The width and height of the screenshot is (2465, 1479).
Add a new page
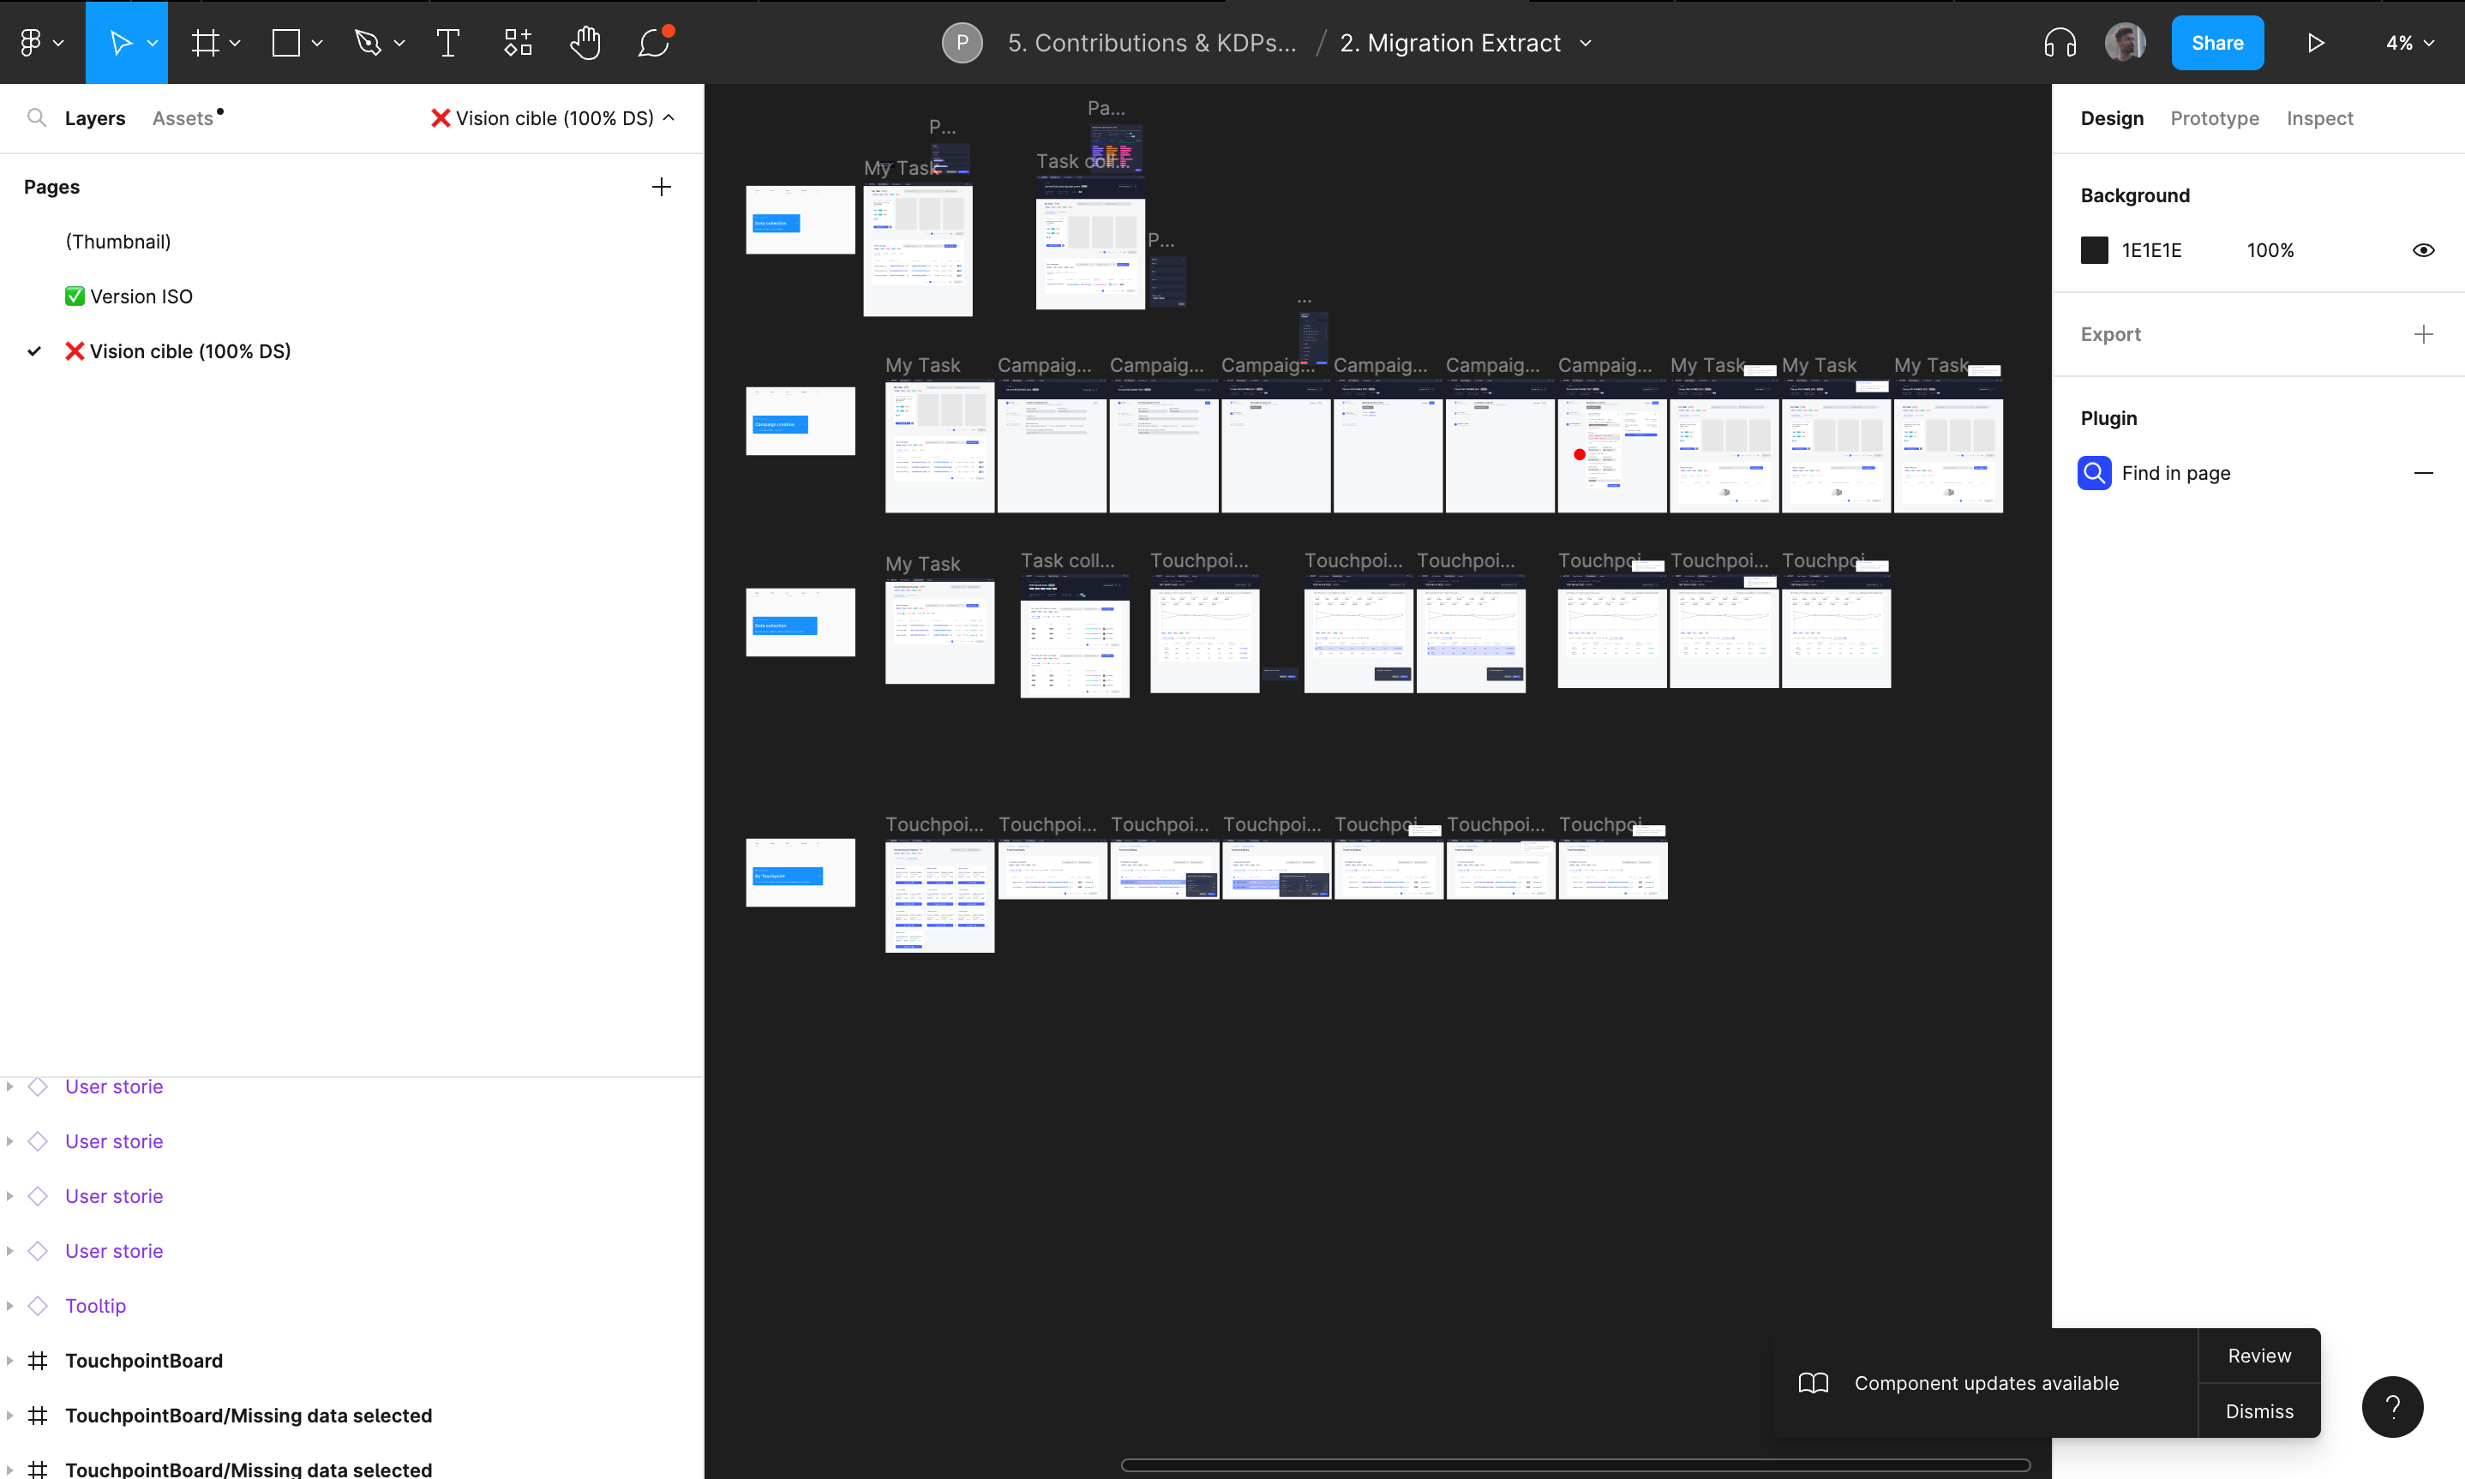coord(661,188)
